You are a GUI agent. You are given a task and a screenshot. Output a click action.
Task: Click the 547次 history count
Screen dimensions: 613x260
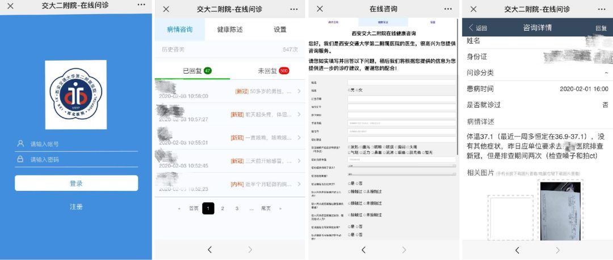pyautogui.click(x=290, y=50)
